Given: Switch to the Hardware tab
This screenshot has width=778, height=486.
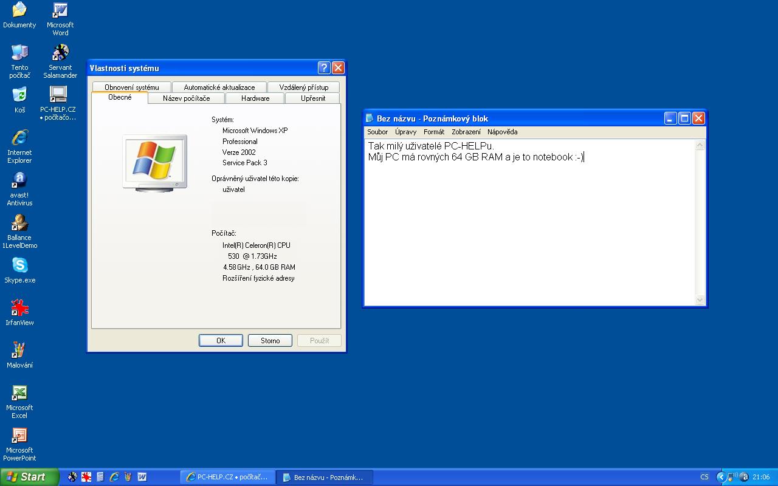Looking at the screenshot, I should [x=255, y=98].
